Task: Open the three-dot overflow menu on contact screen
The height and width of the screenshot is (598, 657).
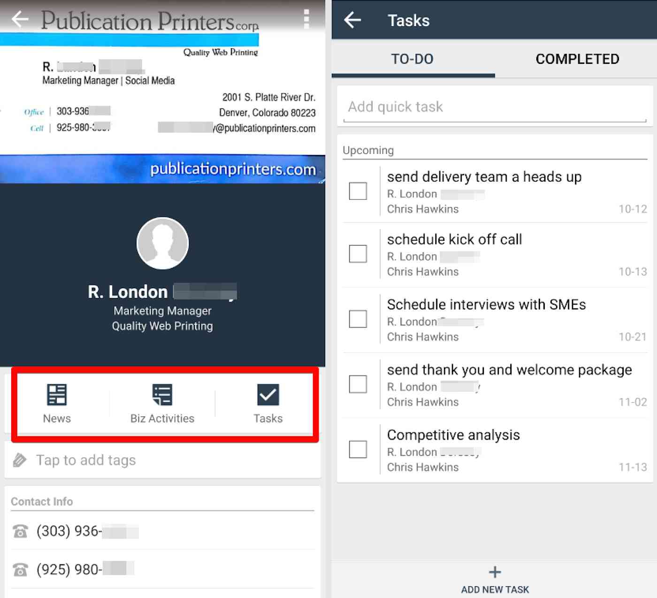Action: click(306, 19)
